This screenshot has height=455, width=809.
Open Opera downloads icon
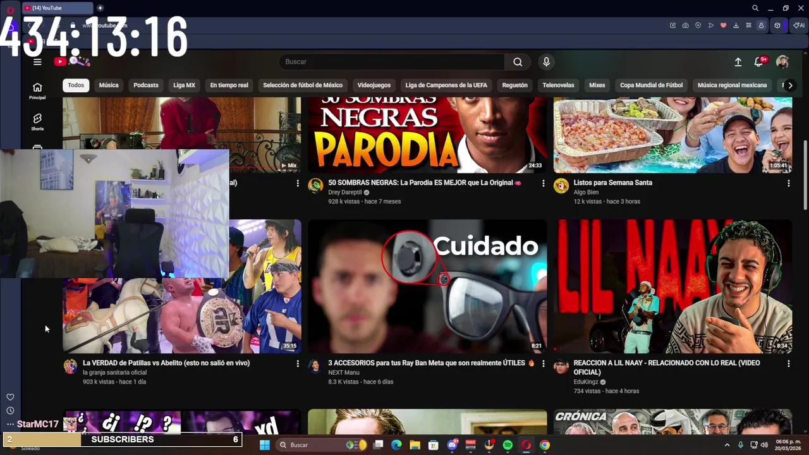(x=736, y=25)
